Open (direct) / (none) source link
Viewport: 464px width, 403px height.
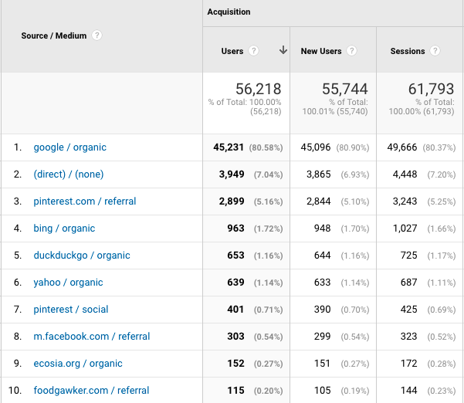pos(69,174)
